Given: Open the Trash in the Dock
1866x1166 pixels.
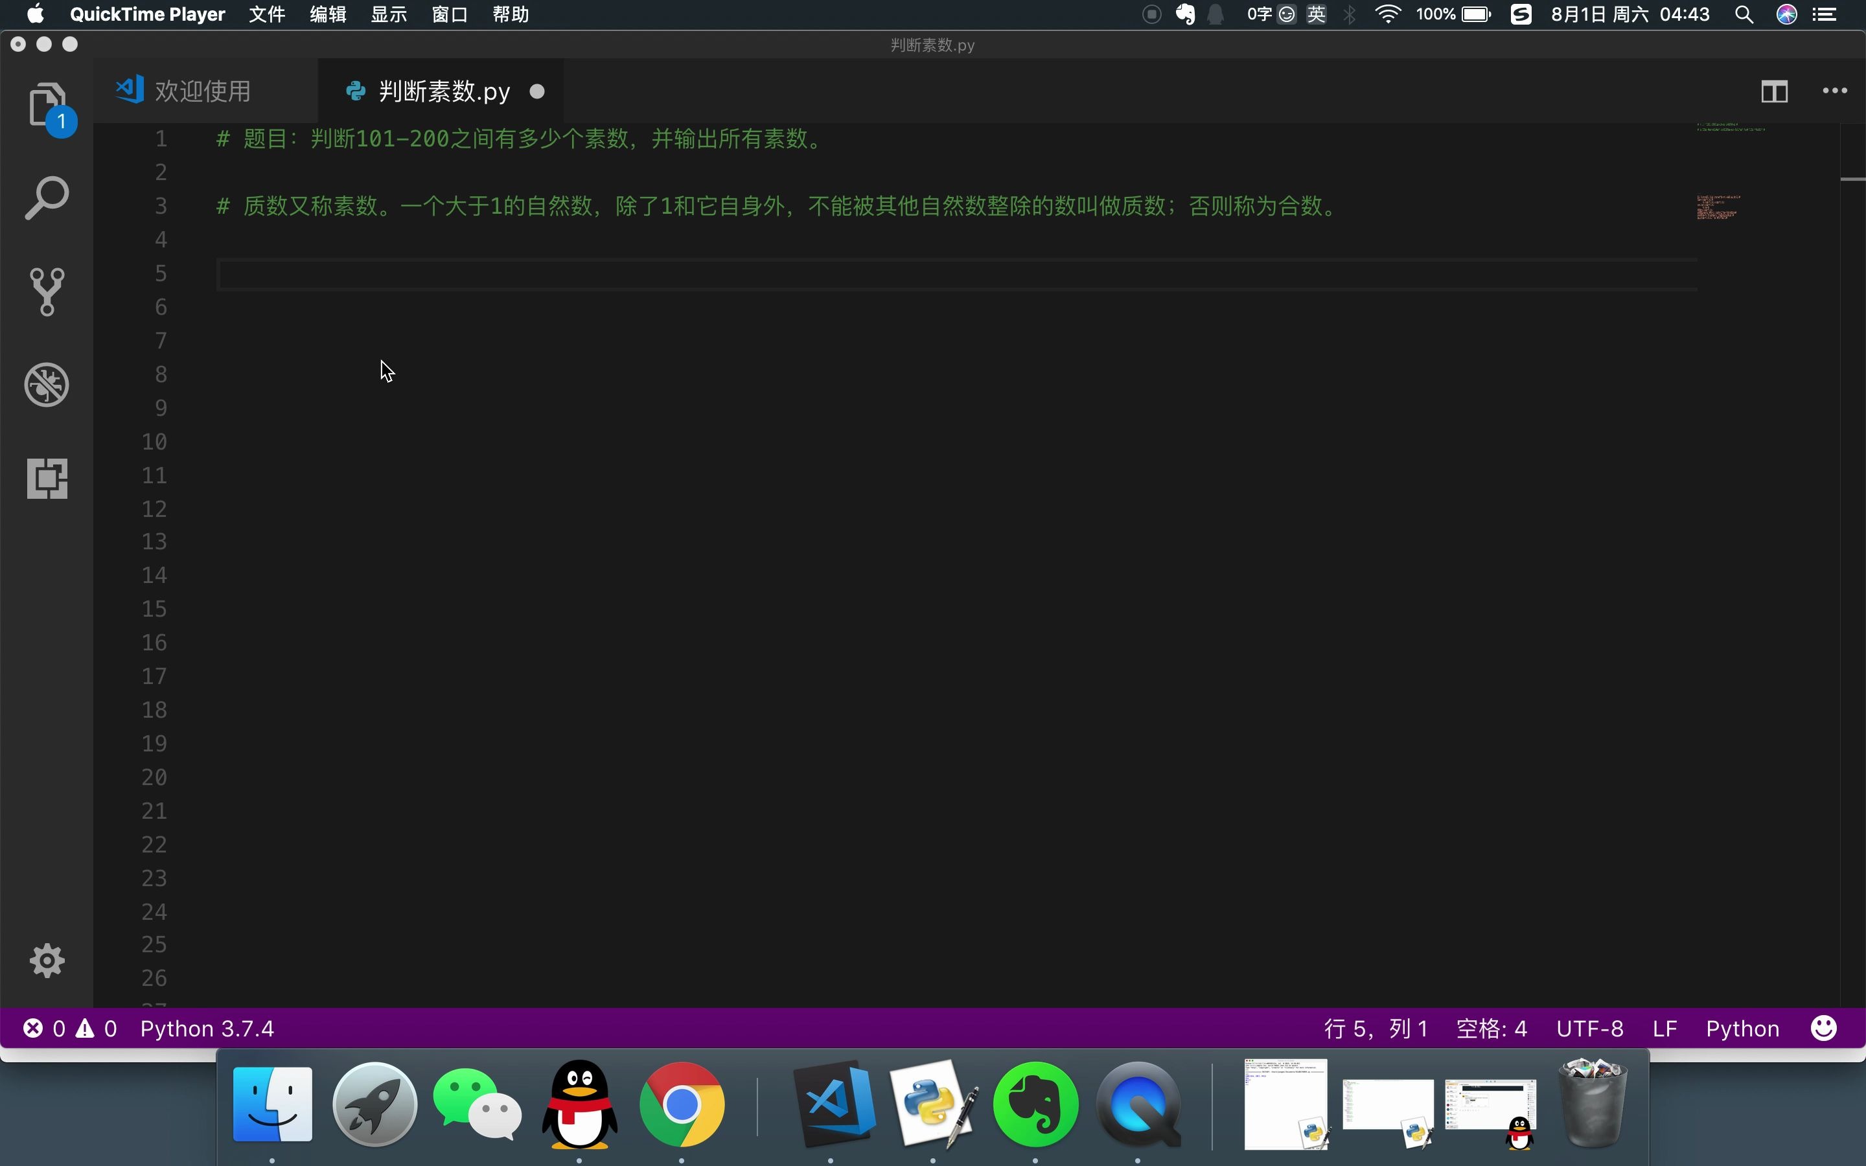Looking at the screenshot, I should click(1593, 1104).
